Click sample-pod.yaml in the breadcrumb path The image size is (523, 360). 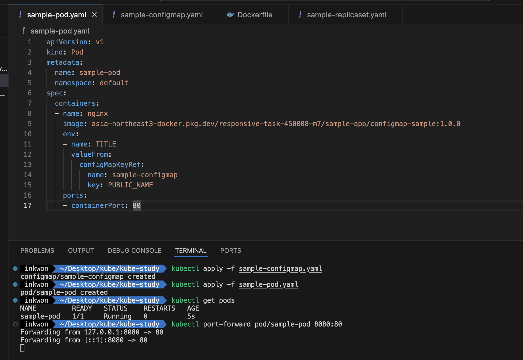point(60,31)
